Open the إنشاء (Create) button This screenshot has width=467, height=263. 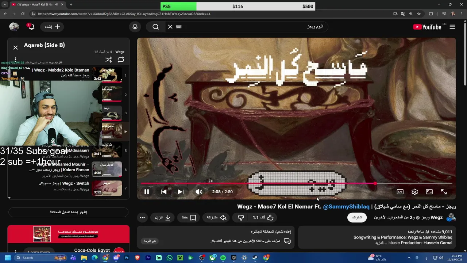(53, 27)
